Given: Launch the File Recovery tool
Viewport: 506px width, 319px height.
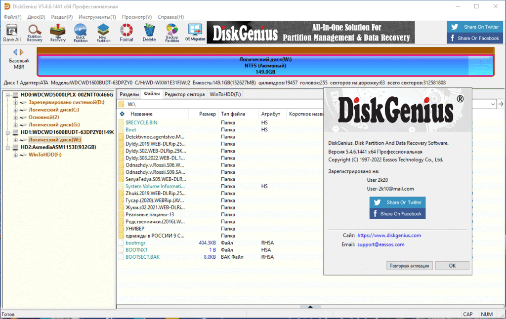Looking at the screenshot, I should [58, 33].
